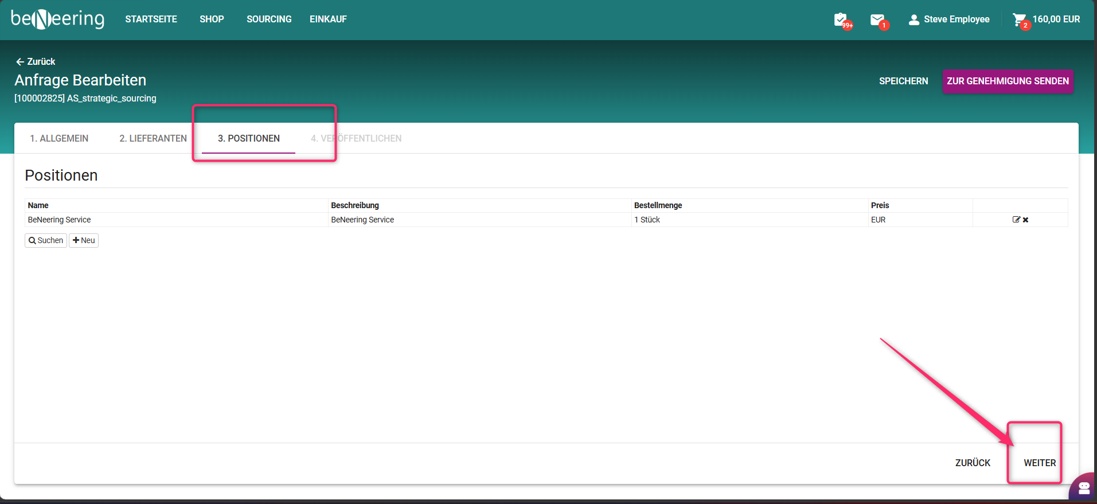Click the Suchen button below the table

(46, 240)
